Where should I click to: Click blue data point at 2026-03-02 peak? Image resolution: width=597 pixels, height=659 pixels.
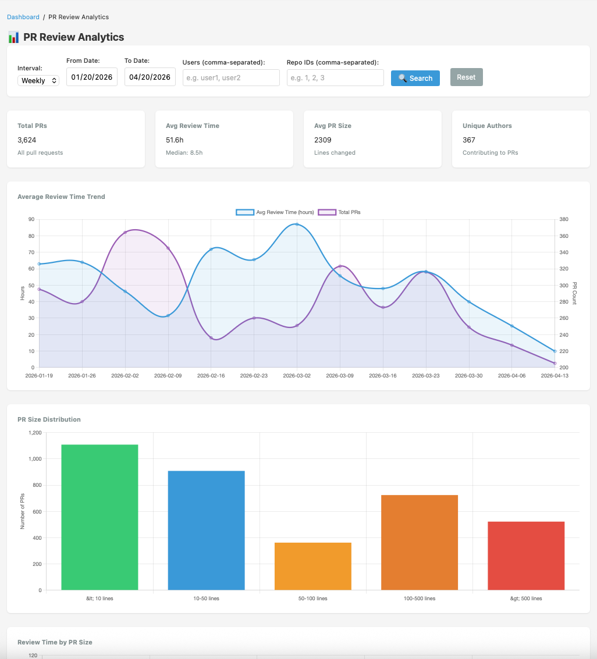tap(297, 225)
